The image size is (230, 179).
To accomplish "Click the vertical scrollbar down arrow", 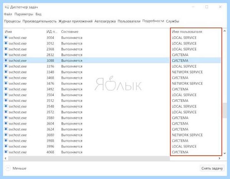I will coord(225,153).
